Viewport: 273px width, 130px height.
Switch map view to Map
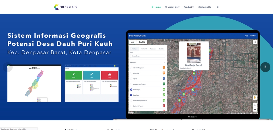[133, 42]
